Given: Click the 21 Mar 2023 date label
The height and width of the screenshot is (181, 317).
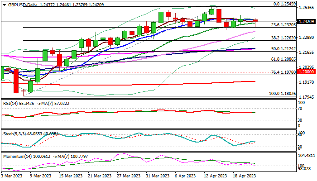Looking at the screenshot, I should [100, 176].
